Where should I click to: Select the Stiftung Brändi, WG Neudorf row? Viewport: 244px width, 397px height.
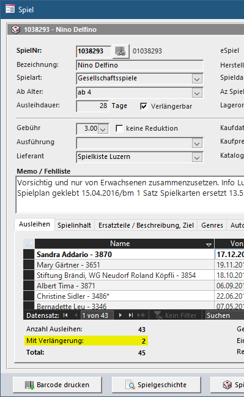124,276
